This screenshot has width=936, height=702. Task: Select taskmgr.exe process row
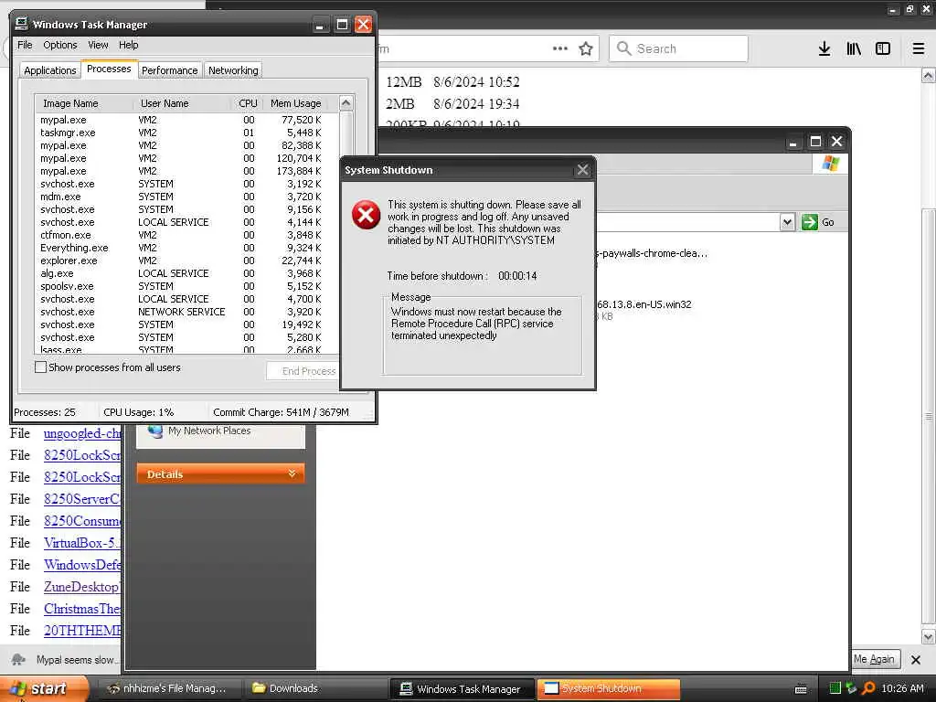(186, 133)
